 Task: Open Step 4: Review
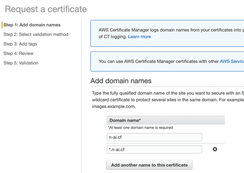coord(18,54)
